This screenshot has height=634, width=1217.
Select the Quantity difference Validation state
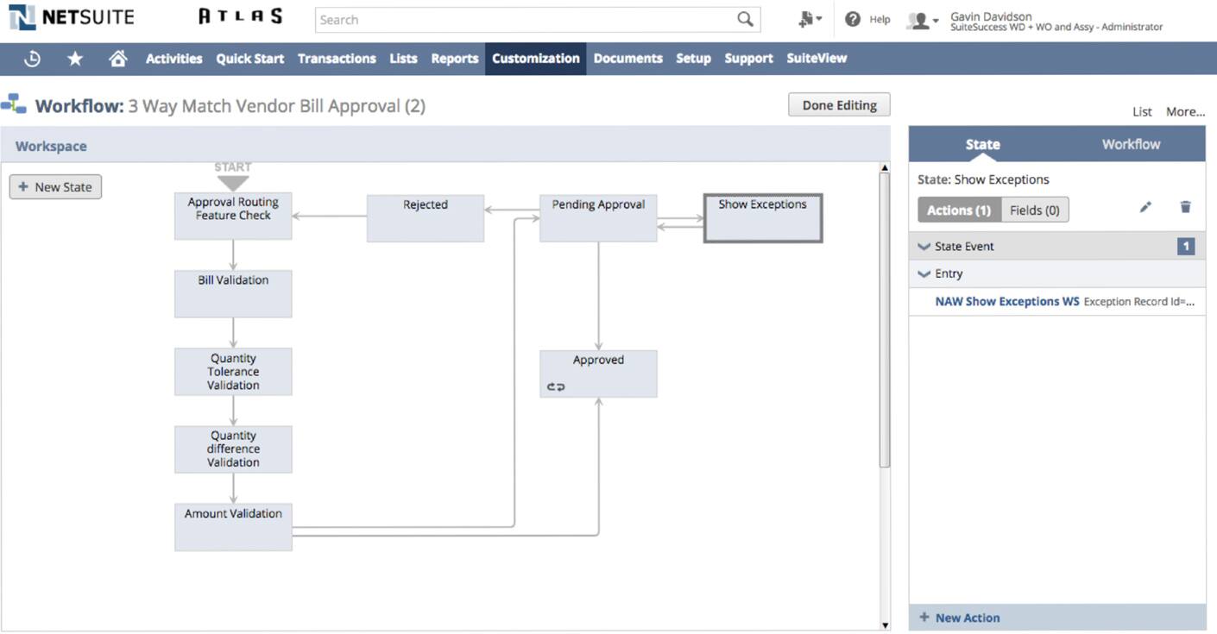click(233, 449)
